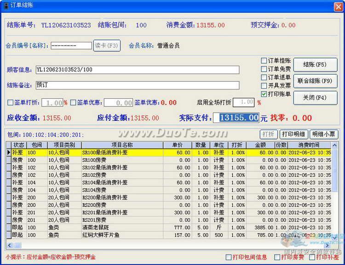Tick the 订单退单 checkbox
The width and height of the screenshot is (345, 265).
click(x=264, y=77)
